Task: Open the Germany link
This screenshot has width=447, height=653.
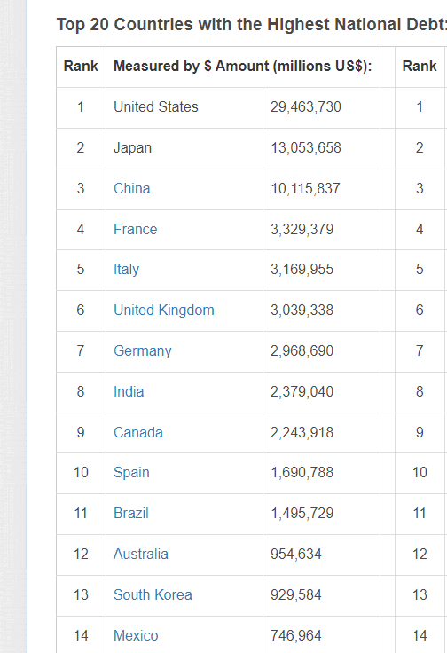Action: point(142,351)
